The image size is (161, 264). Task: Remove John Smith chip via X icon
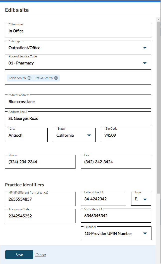pos(29,78)
